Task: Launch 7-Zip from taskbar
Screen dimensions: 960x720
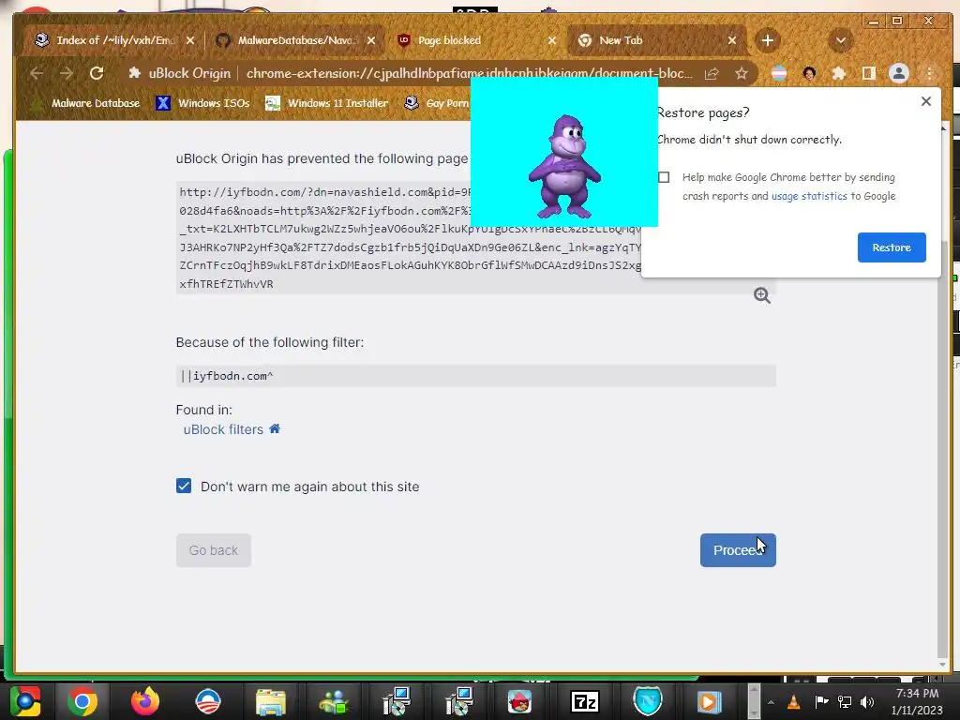Action: click(x=584, y=701)
